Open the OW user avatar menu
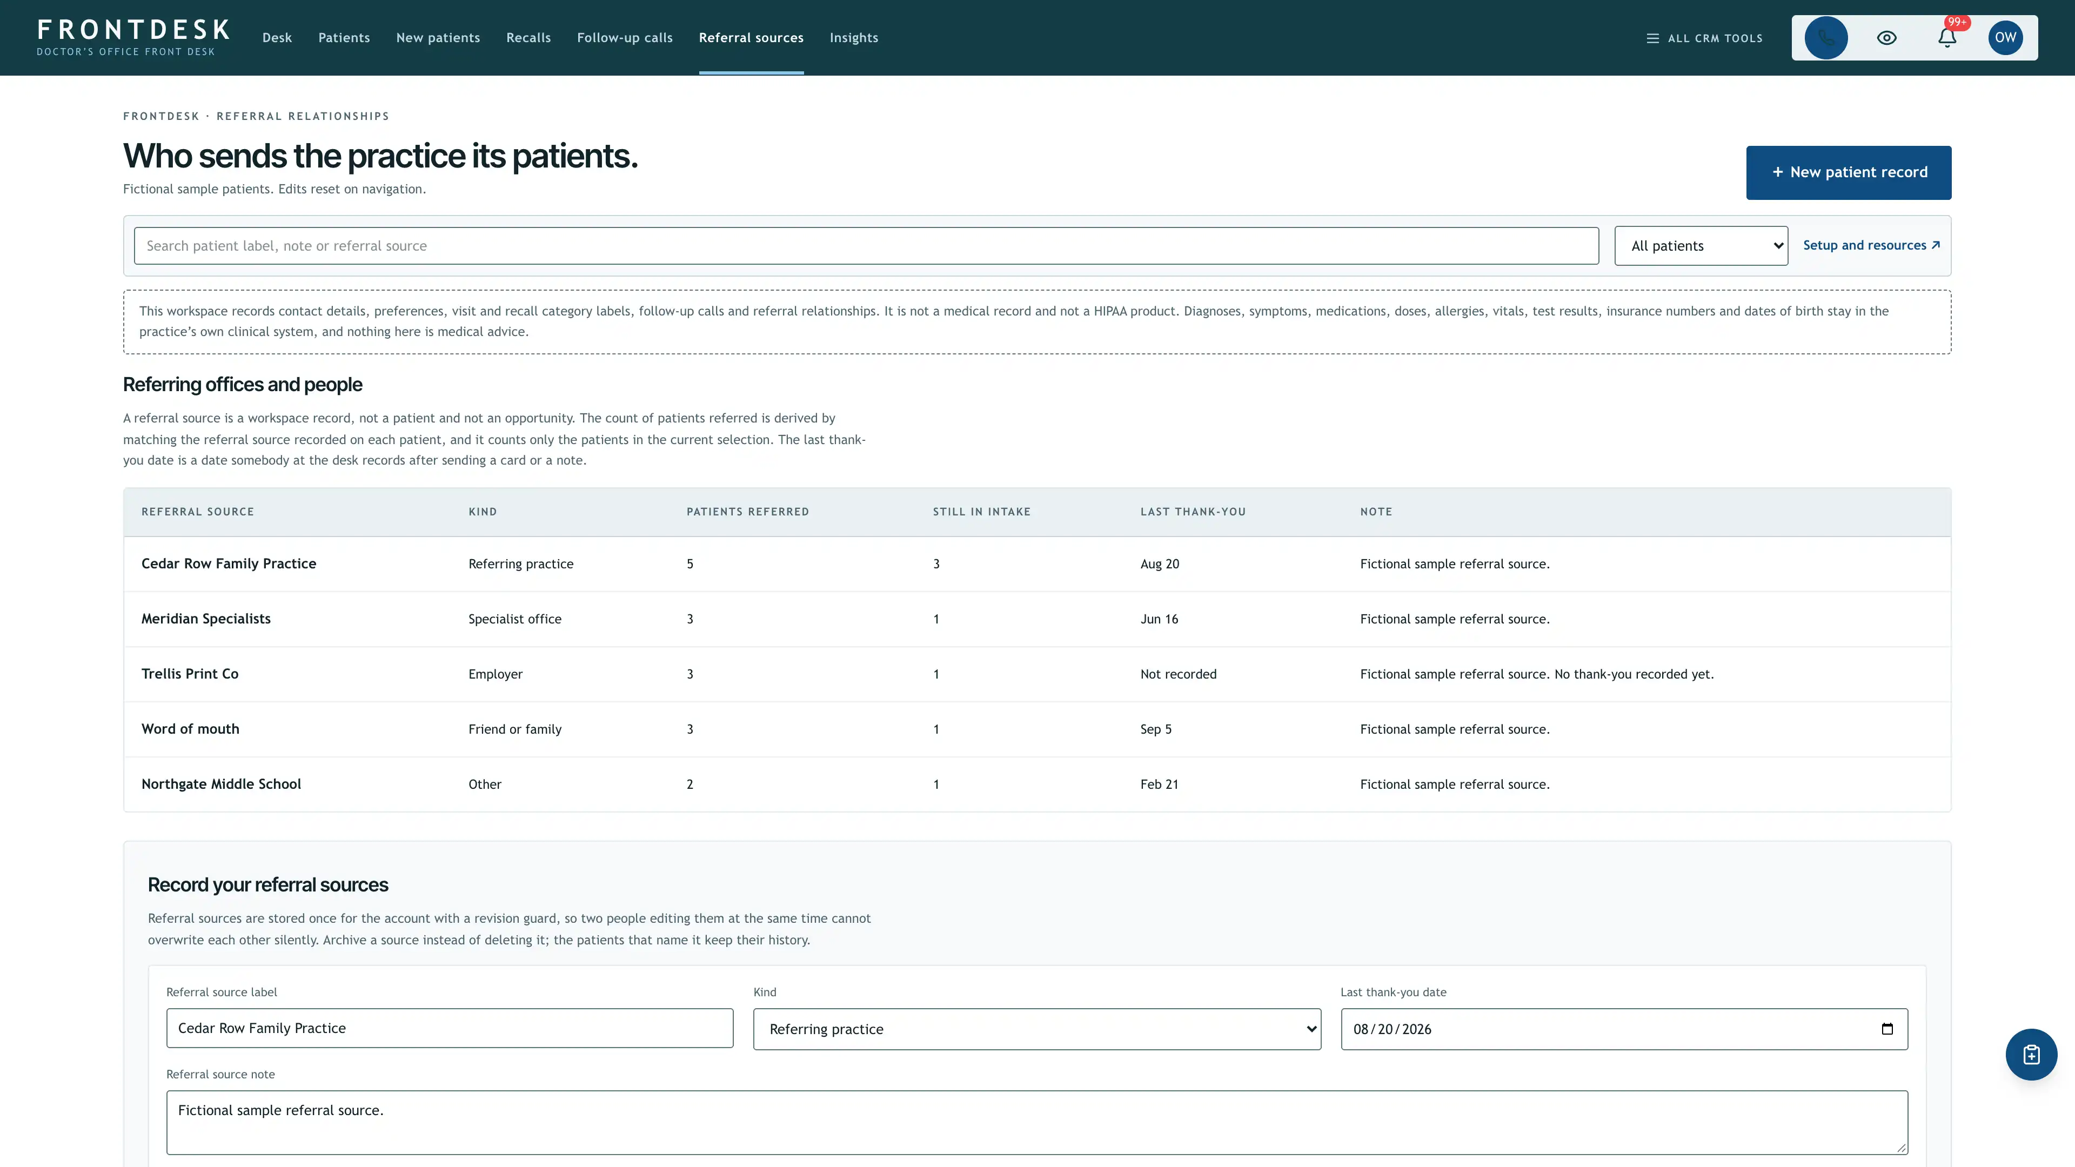The height and width of the screenshot is (1167, 2075). (2005, 38)
